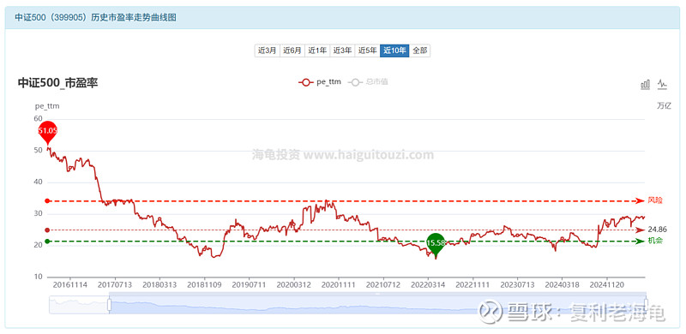Click x-axis date label 20220314
The image size is (686, 334).
[428, 285]
